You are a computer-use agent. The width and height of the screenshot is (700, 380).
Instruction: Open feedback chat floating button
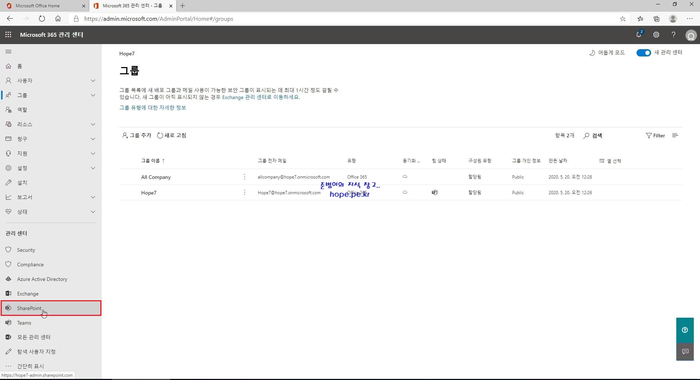[x=685, y=352]
